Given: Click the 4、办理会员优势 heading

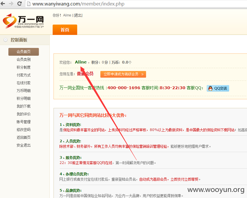Looking at the screenshot, I should [x=74, y=174].
